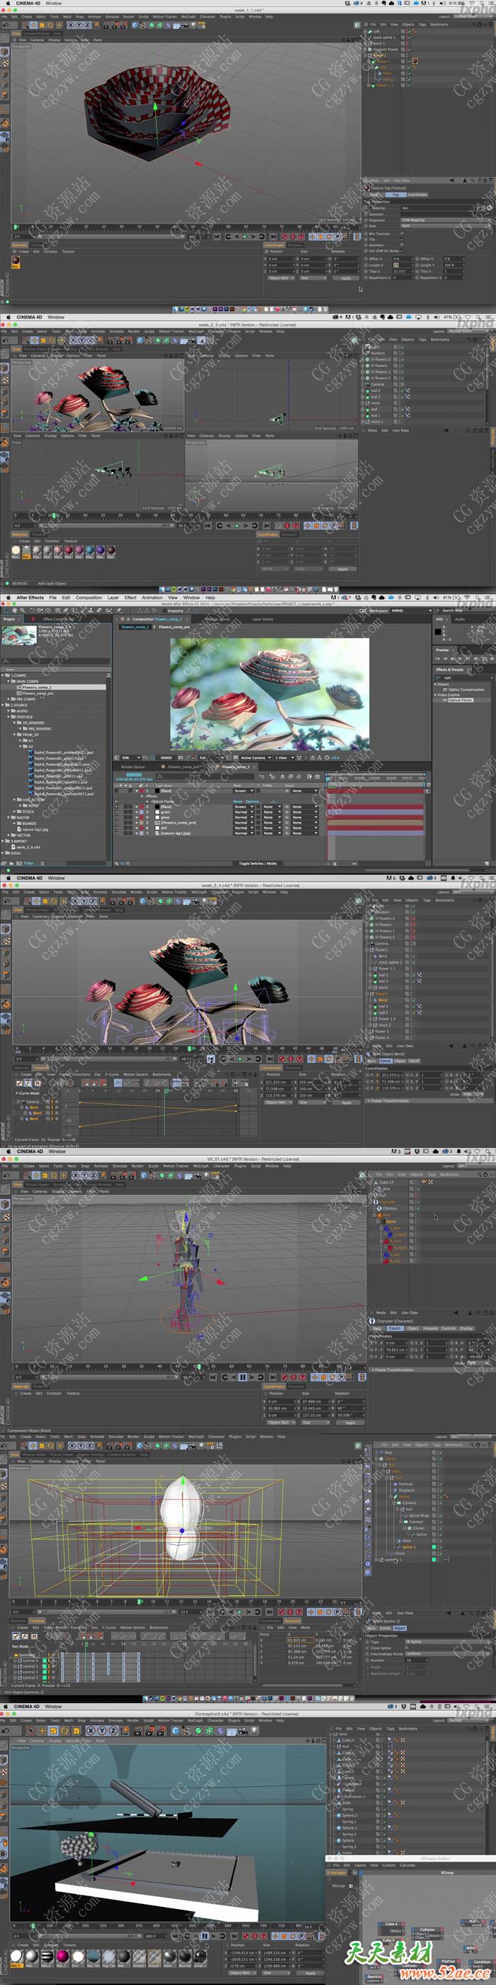Click the checker material ball in week_1_1.c4d

click(16, 261)
